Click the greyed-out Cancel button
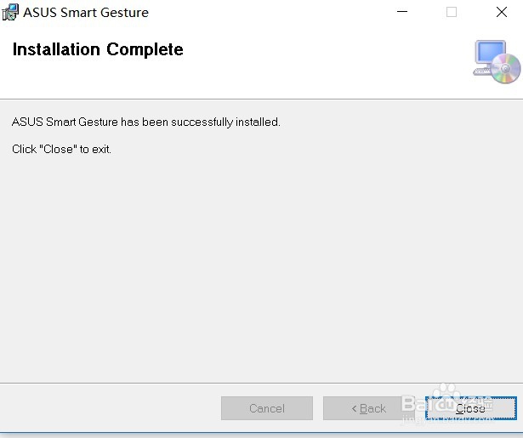Image resolution: width=523 pixels, height=438 pixels. tap(267, 408)
